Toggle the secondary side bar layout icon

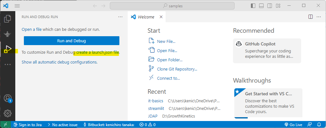point(270,6)
